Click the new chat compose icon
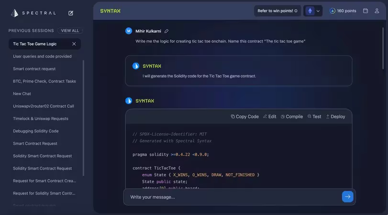Screen dimensions: 388x215 point(71,13)
